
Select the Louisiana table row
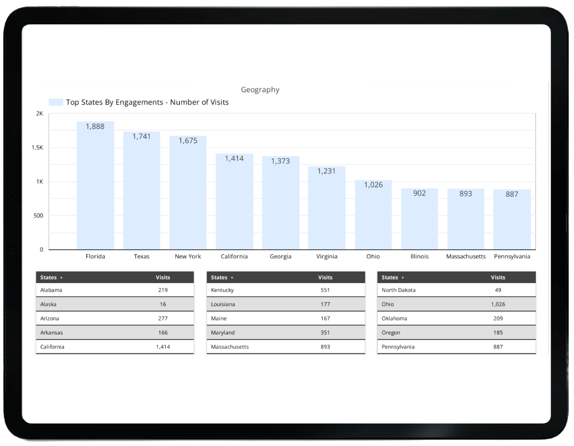pos(286,304)
